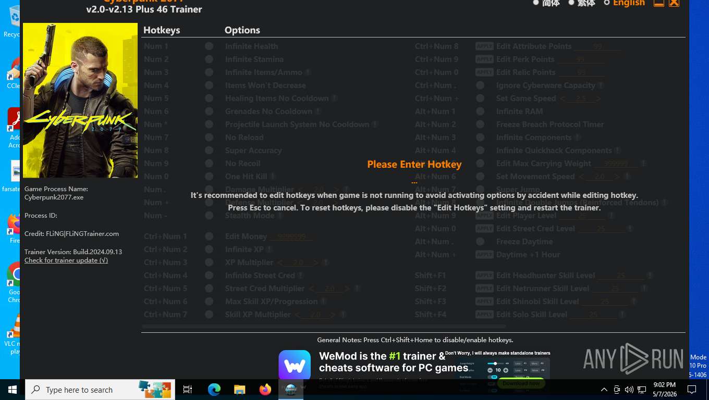Viewport: 709px width, 400px height.
Task: Show info for Edit Street Cred Level
Action: point(630,229)
